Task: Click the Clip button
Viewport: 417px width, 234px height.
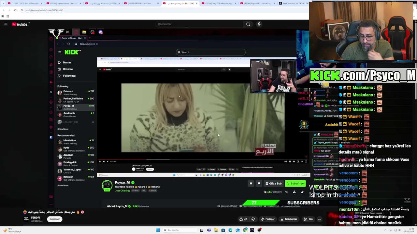Action: (x=308, y=219)
